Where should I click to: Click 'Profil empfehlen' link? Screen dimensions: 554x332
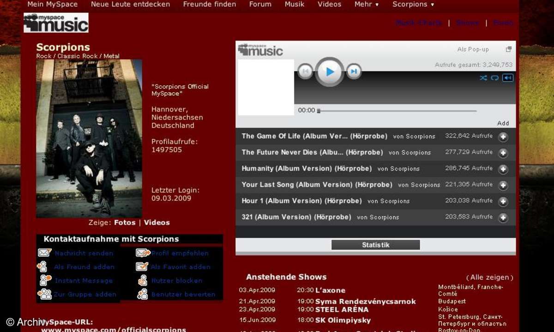180,253
